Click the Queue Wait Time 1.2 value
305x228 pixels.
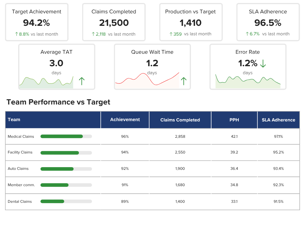(152, 63)
